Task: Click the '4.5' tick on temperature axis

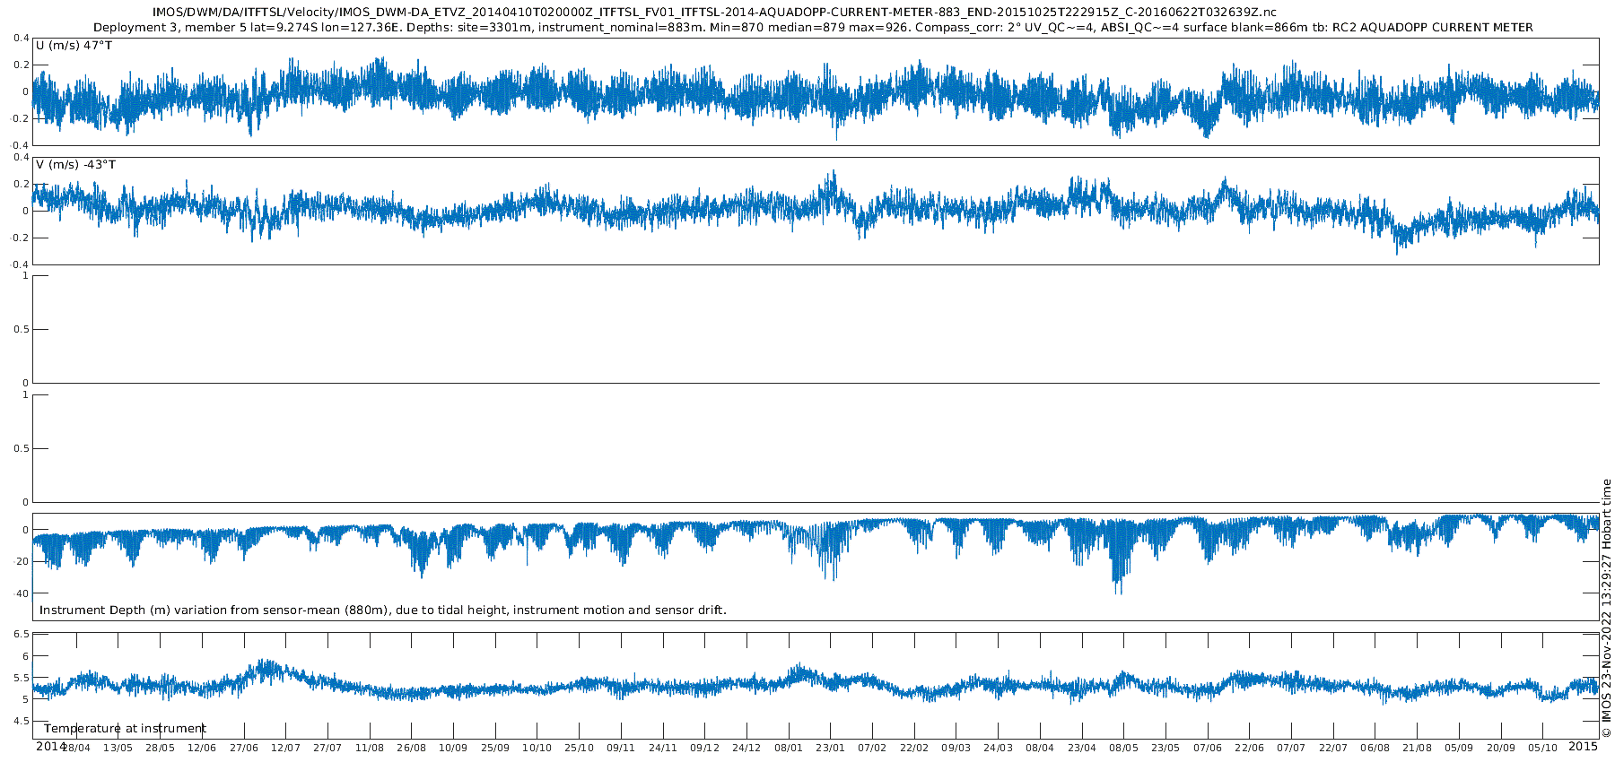Action: (22, 722)
